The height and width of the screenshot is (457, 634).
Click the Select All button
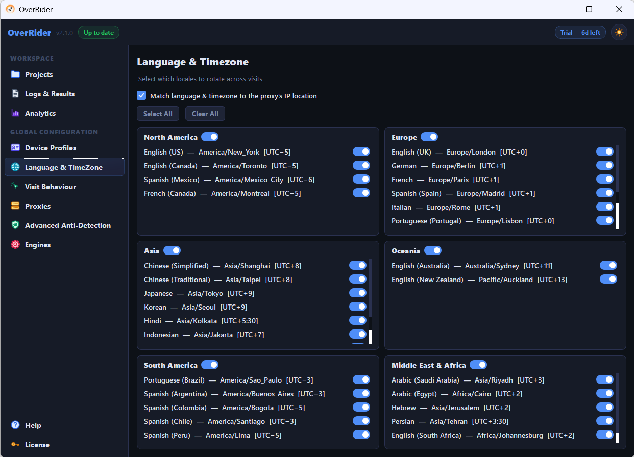pyautogui.click(x=158, y=114)
